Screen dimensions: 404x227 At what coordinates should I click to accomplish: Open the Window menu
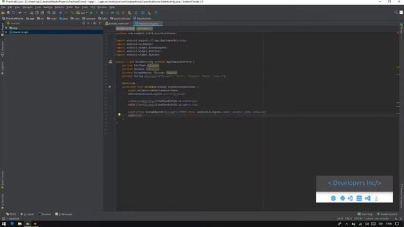pos(102,7)
